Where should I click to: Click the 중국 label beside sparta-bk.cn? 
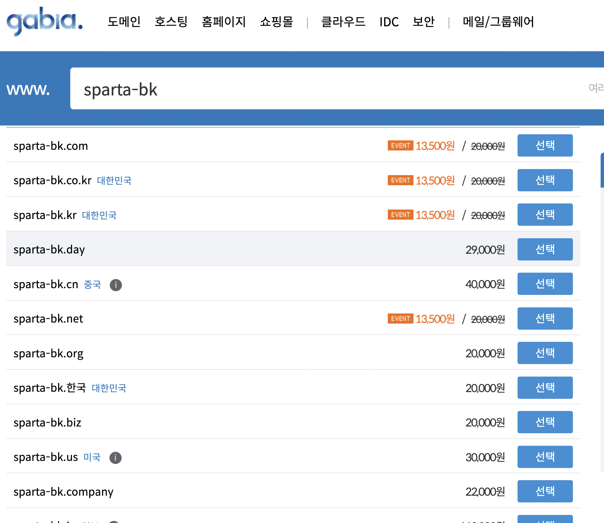(x=92, y=284)
